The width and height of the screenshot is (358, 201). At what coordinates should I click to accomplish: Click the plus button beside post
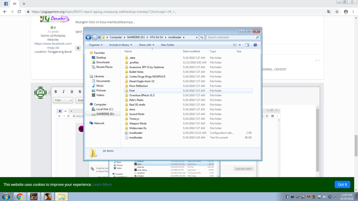78,48
